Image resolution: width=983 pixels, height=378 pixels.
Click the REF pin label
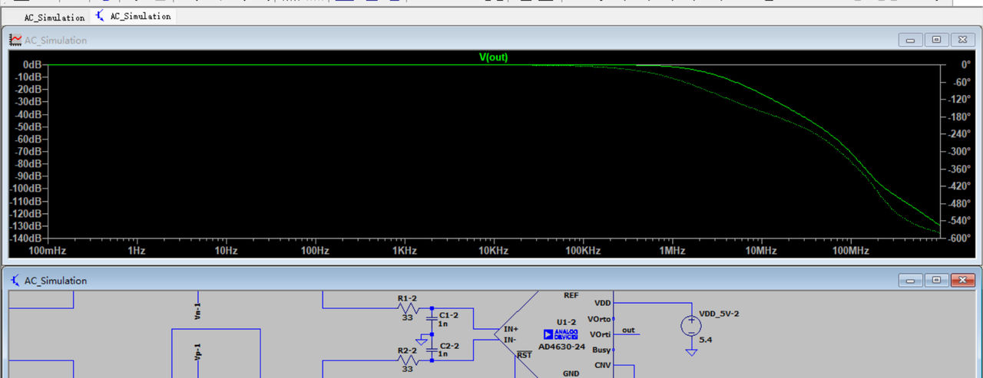pyautogui.click(x=571, y=294)
